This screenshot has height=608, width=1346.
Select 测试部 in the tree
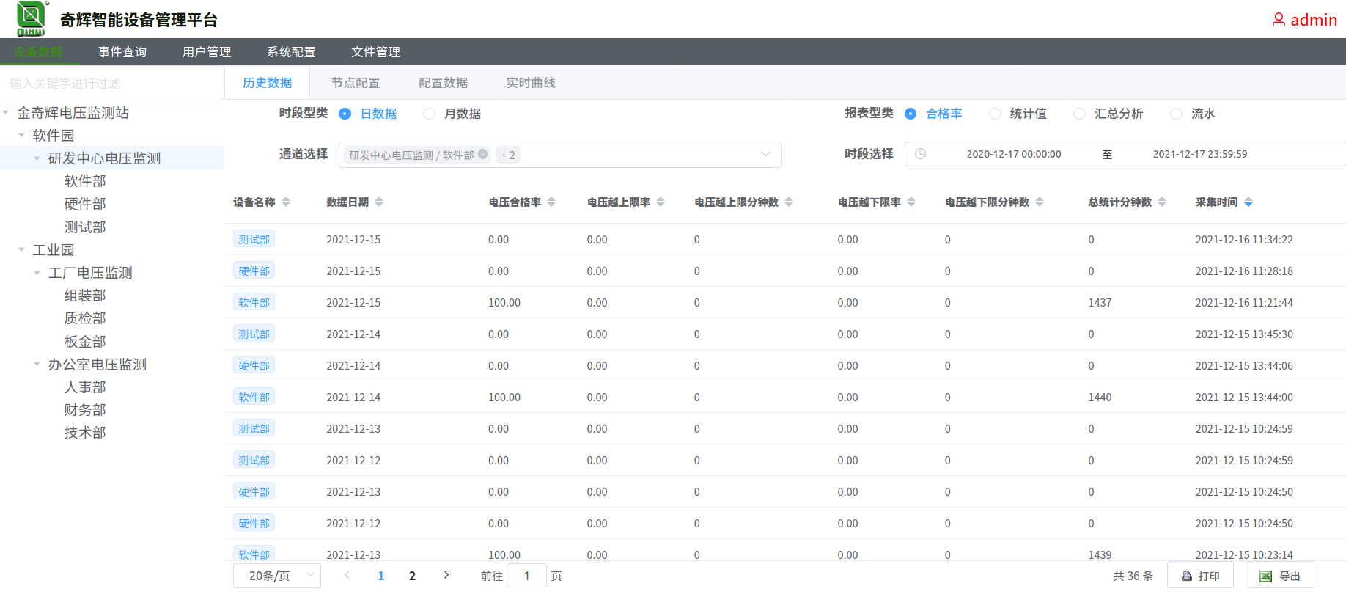click(85, 227)
